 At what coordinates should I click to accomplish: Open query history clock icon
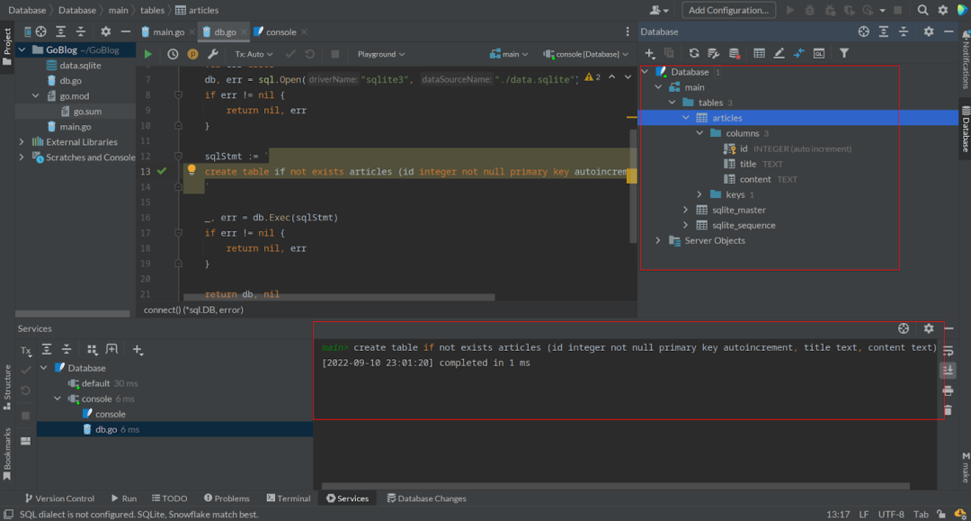[x=173, y=54]
